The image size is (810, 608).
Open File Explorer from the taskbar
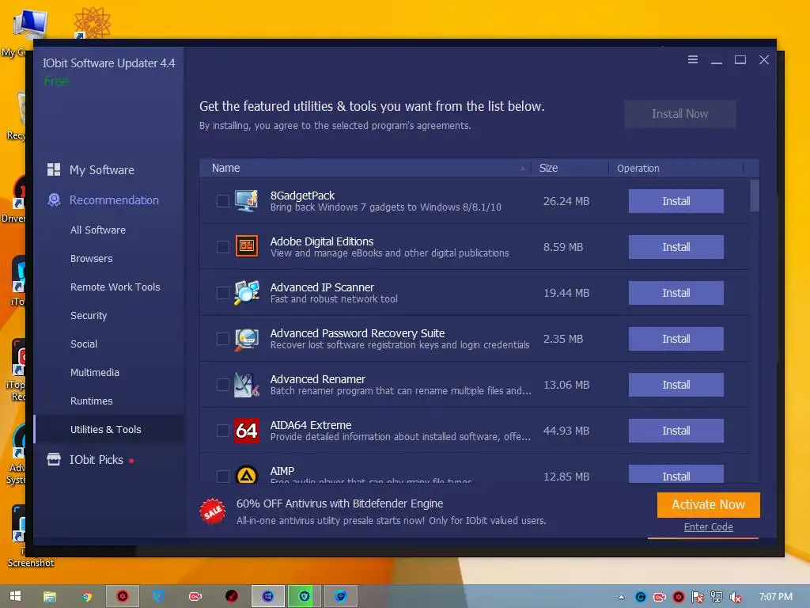click(x=50, y=597)
